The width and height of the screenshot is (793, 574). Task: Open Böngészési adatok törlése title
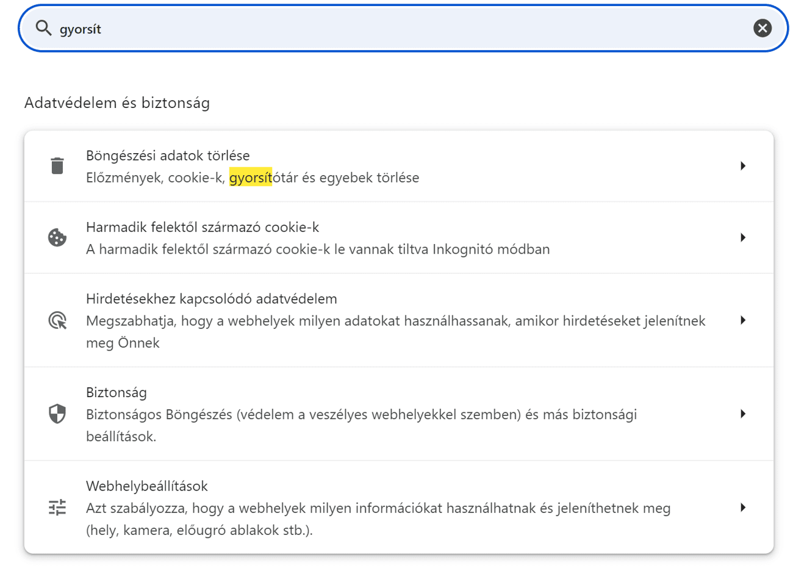(x=168, y=156)
